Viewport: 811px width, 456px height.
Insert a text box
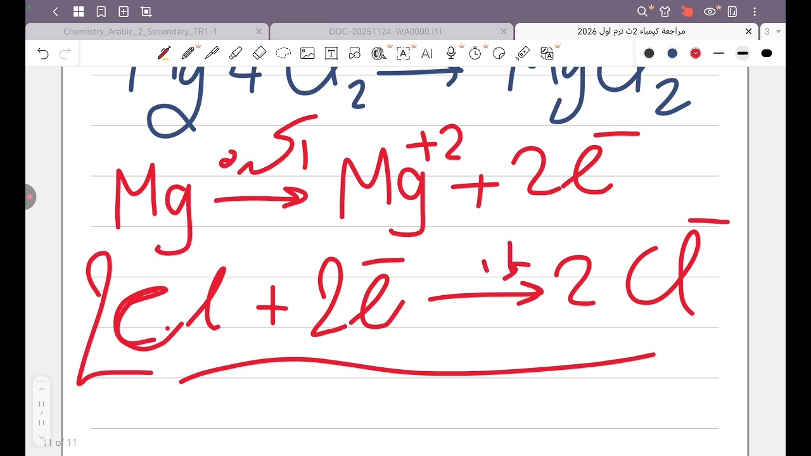331,53
